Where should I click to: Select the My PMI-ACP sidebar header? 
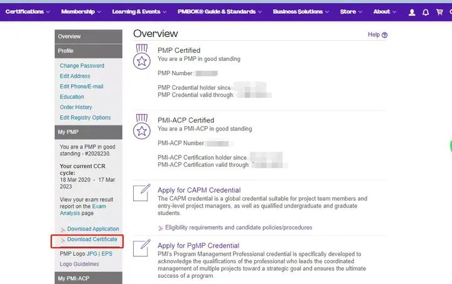tap(89, 278)
